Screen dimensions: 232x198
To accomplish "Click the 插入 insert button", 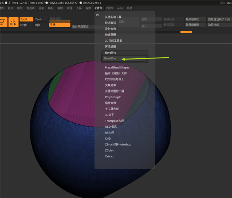I will (x=151, y=26).
